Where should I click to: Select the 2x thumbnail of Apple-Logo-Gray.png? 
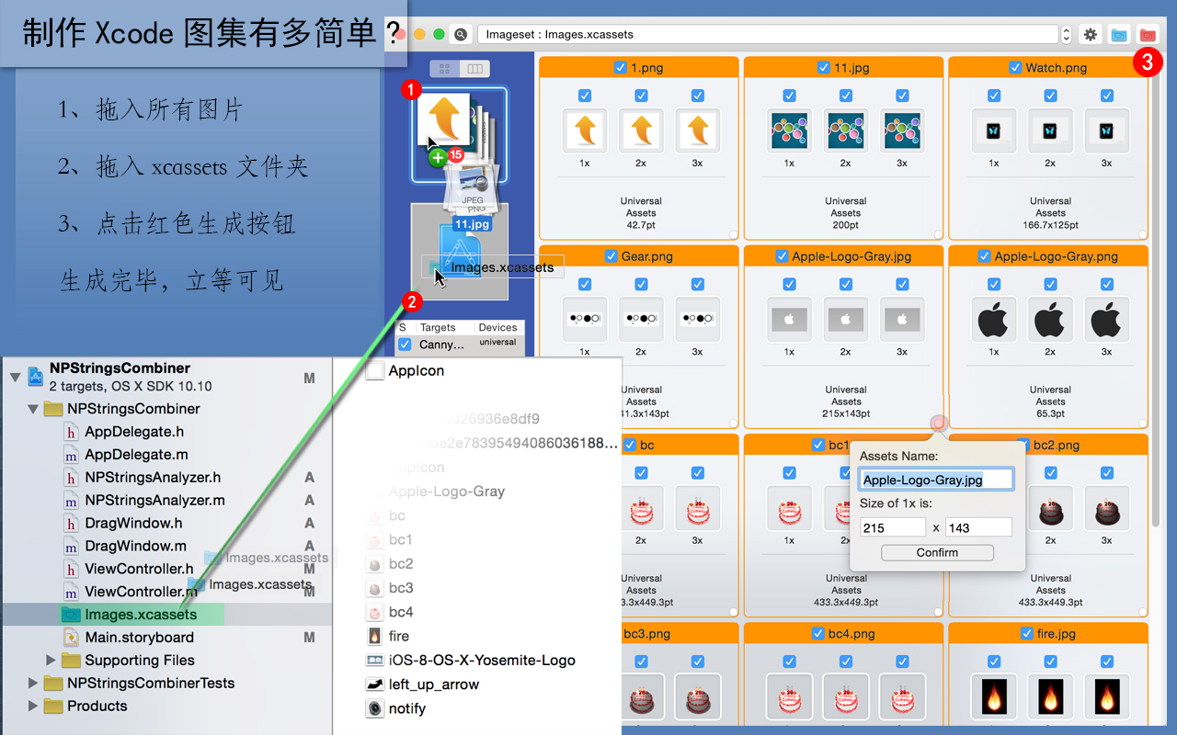pyautogui.click(x=1050, y=321)
